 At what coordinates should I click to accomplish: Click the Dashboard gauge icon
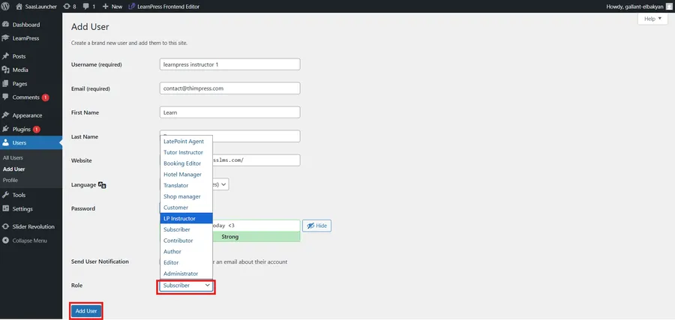(5, 25)
